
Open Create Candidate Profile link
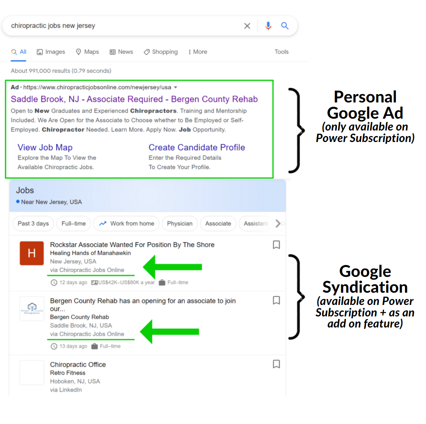click(197, 147)
